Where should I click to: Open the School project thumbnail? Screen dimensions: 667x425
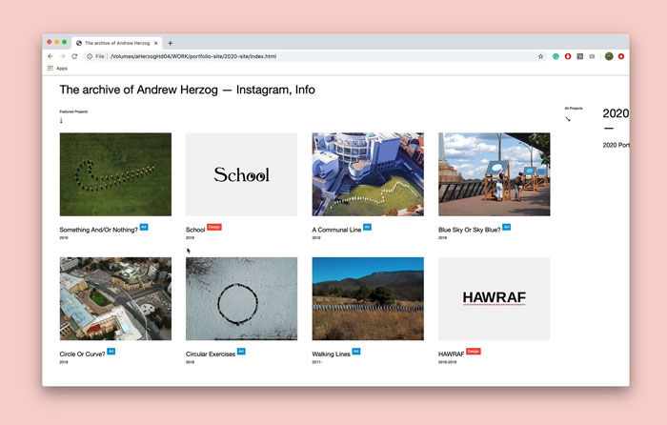pyautogui.click(x=242, y=174)
